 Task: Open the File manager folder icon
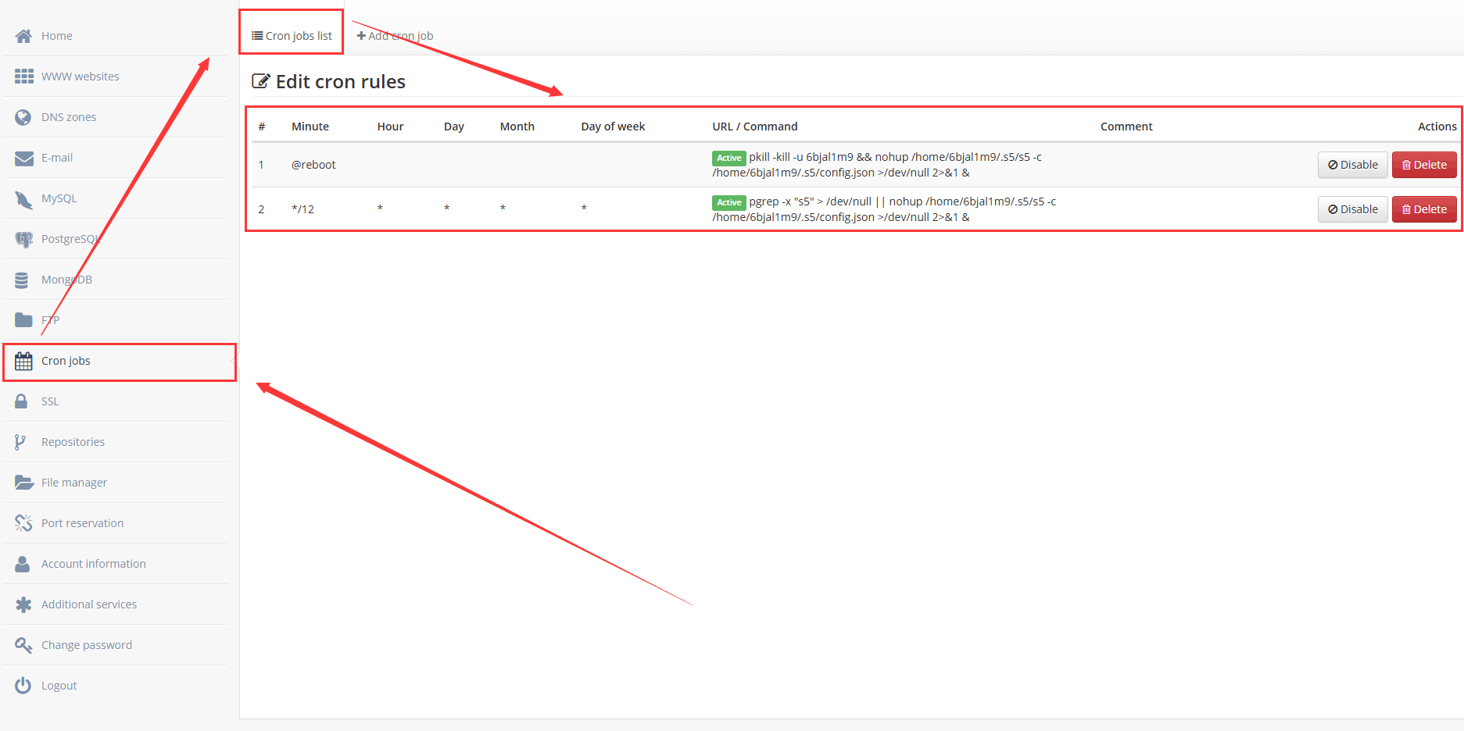click(x=23, y=483)
